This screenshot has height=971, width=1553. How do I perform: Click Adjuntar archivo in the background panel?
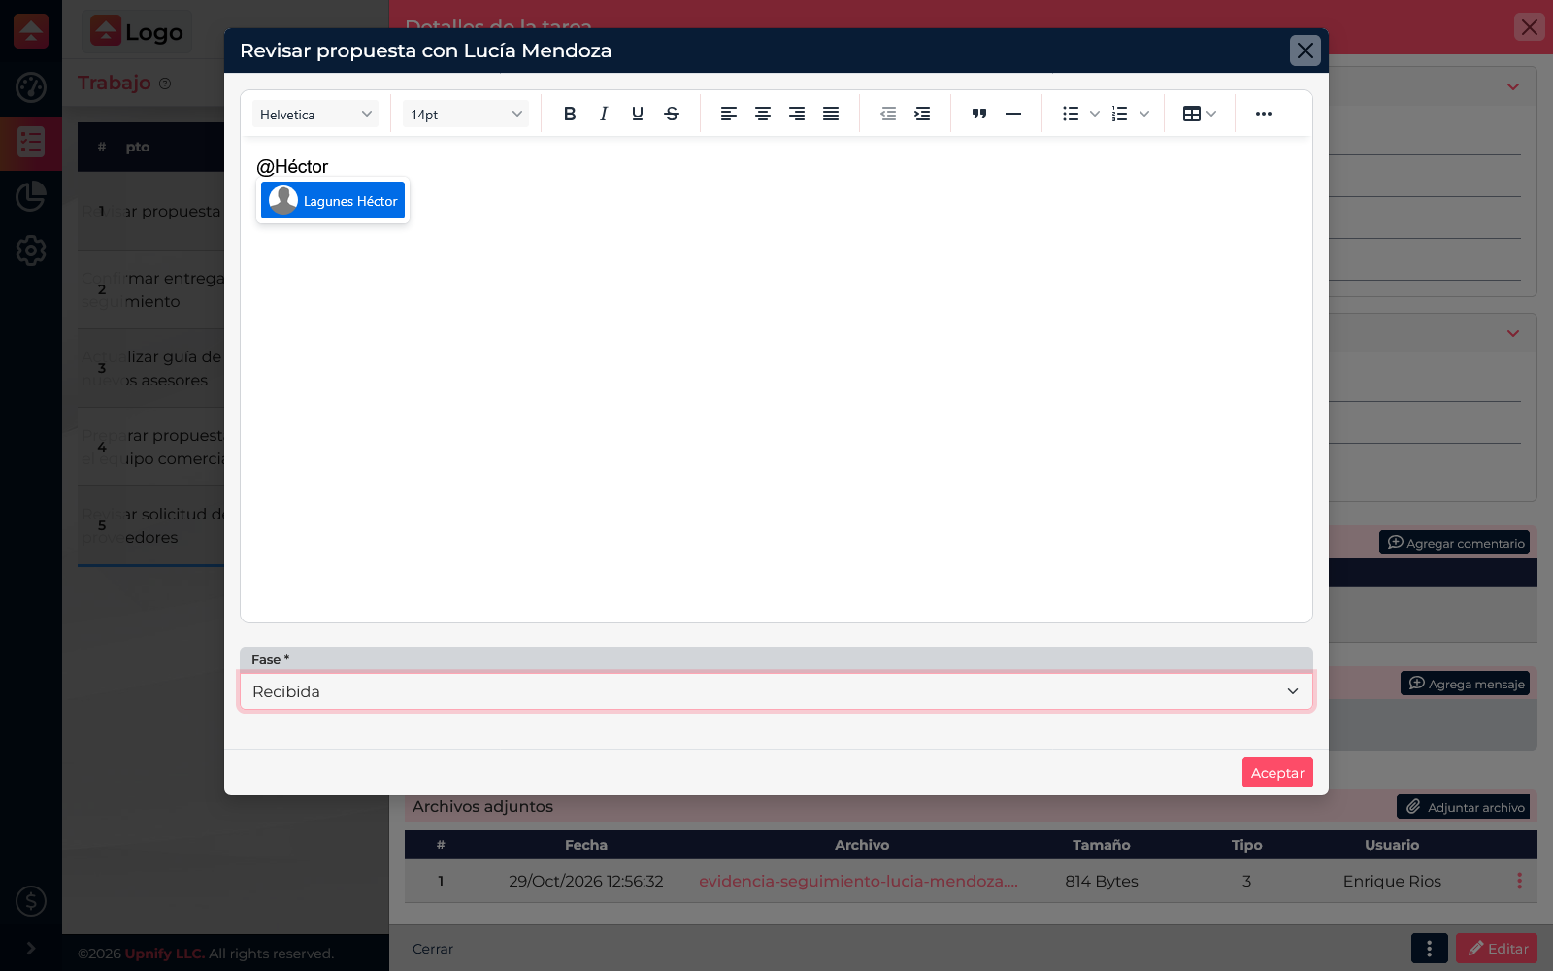click(1464, 807)
